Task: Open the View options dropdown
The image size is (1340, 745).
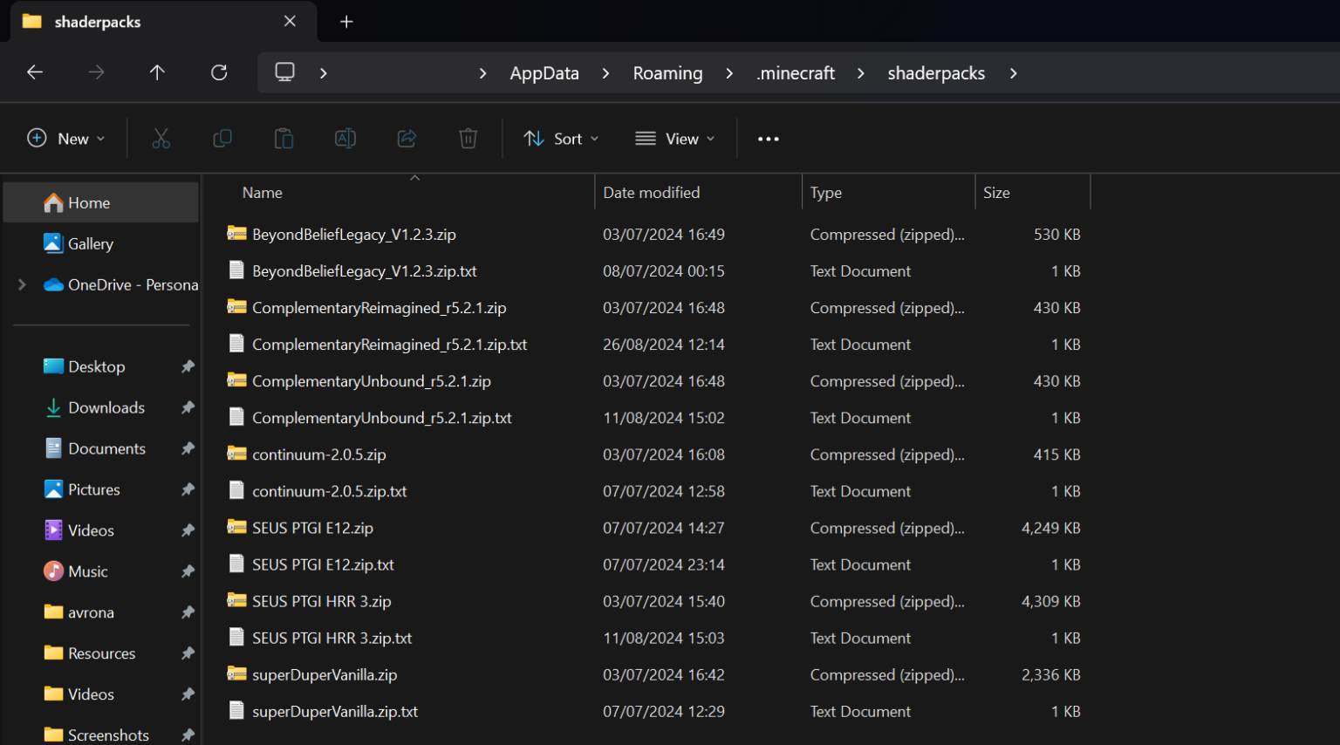Action: pos(674,139)
